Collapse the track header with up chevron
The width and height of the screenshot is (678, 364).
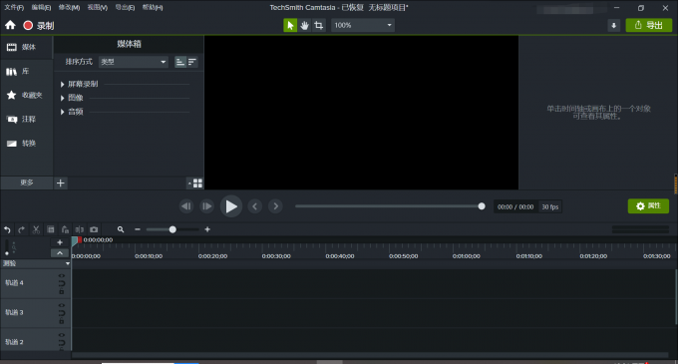[x=60, y=253]
